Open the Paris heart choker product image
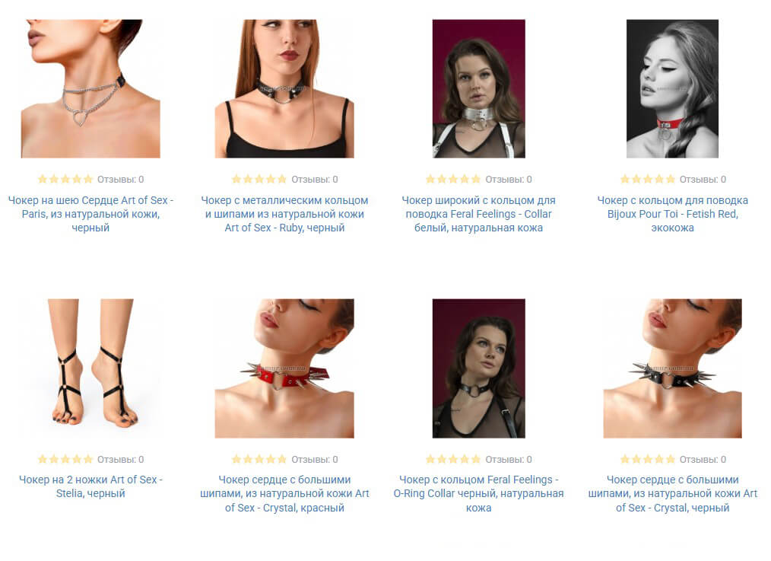This screenshot has height=561, width=771. pyautogui.click(x=90, y=88)
